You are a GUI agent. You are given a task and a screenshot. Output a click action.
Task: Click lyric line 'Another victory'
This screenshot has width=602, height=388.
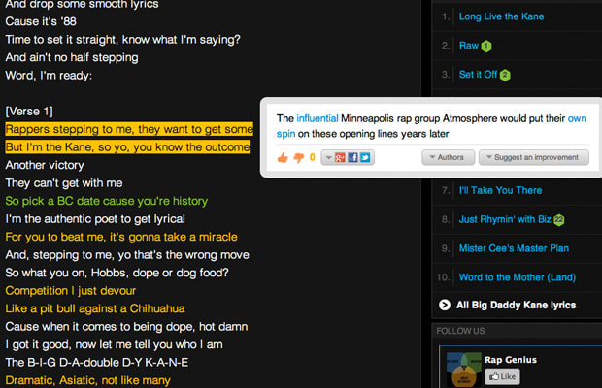(45, 165)
